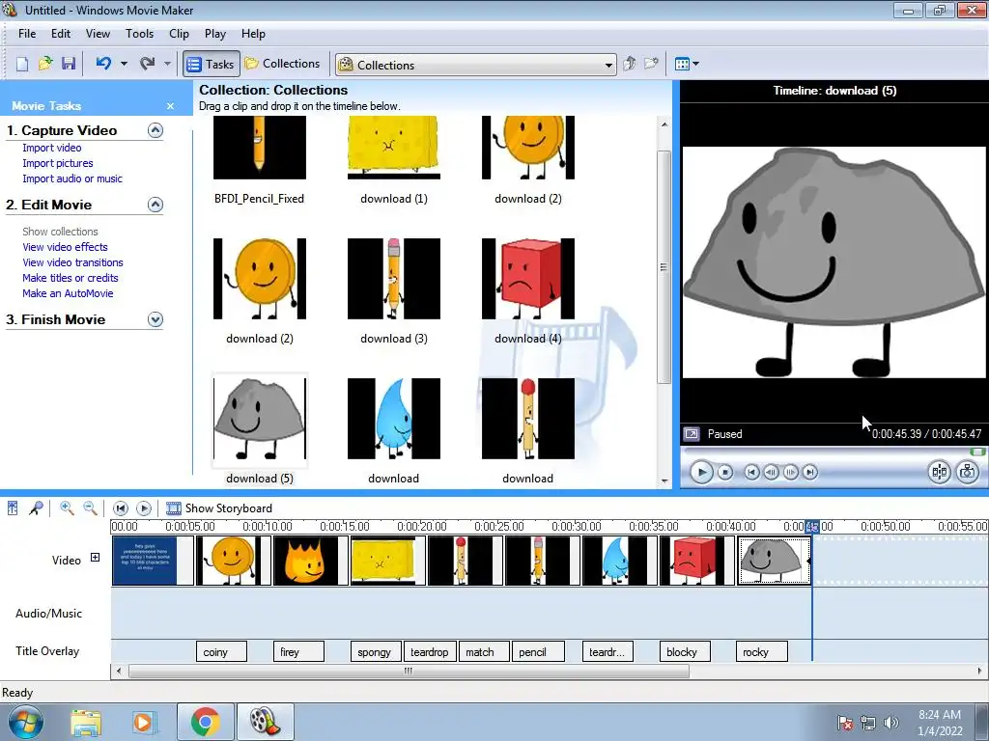Image resolution: width=989 pixels, height=741 pixels.
Task: Open View video transitions
Action: click(x=73, y=262)
